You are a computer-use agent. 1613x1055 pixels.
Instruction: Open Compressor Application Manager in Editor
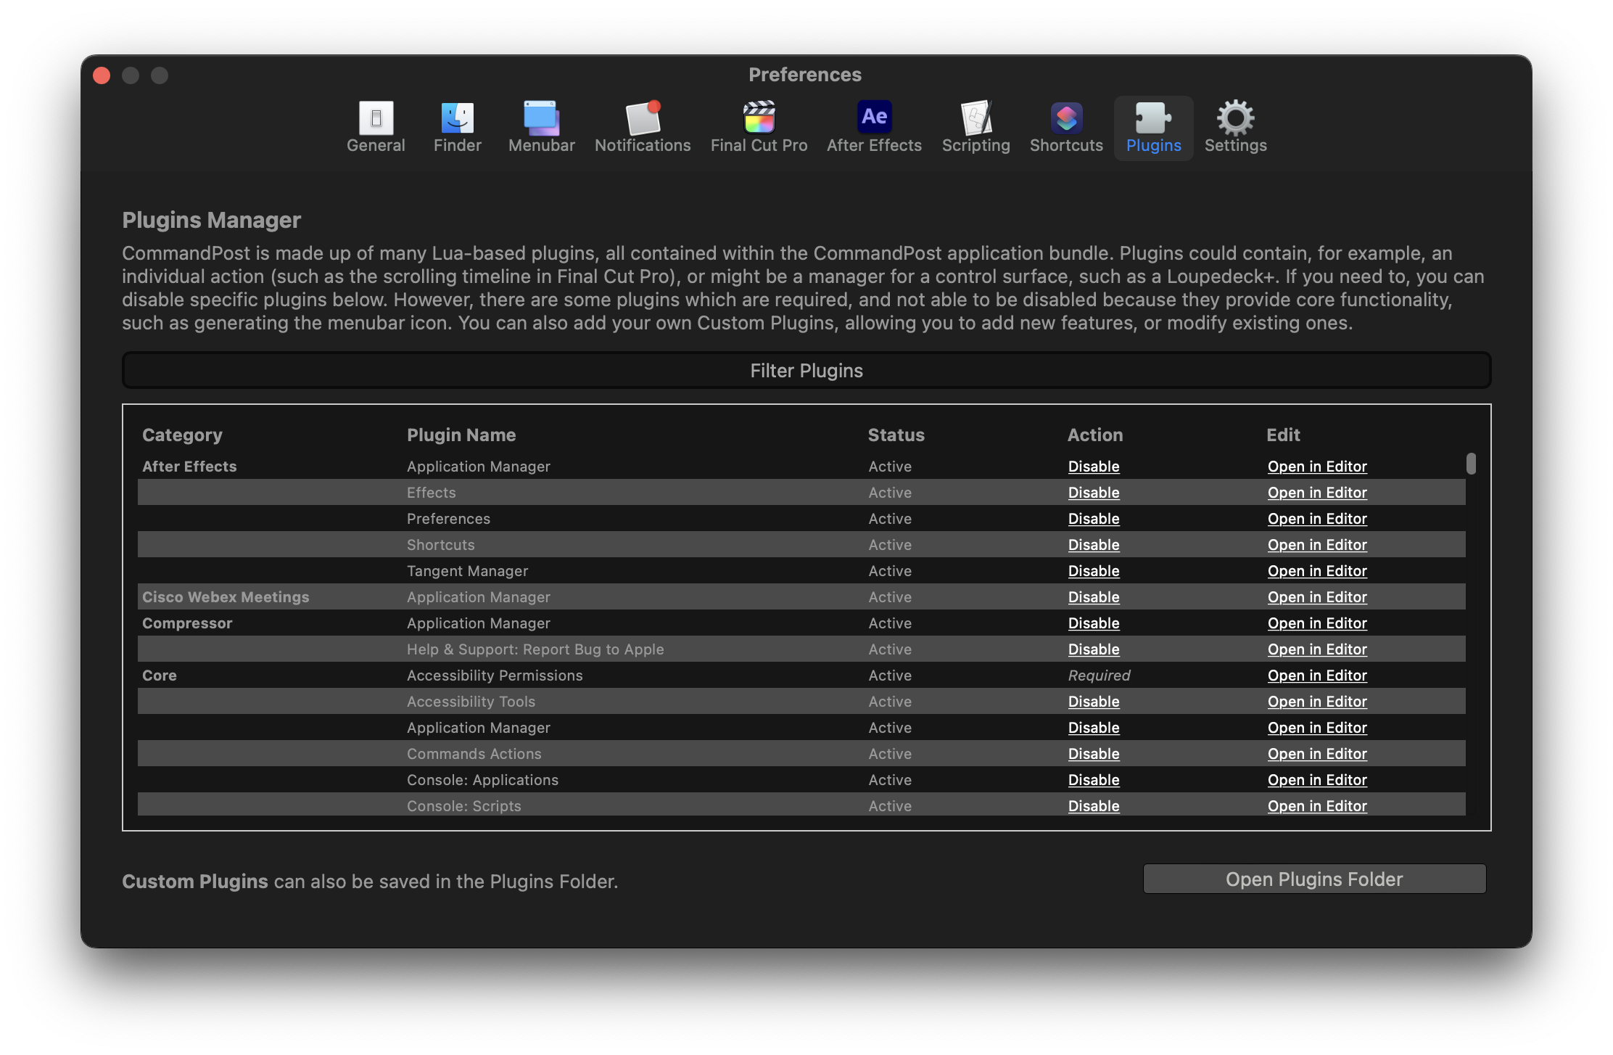(x=1317, y=623)
